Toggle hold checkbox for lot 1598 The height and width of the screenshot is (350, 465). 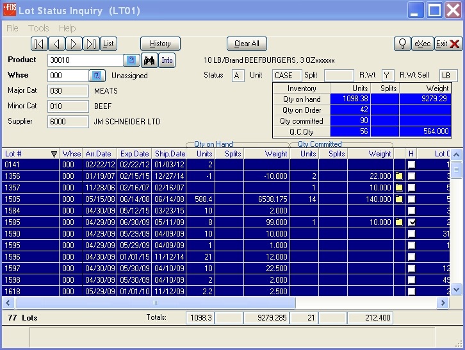pos(411,280)
